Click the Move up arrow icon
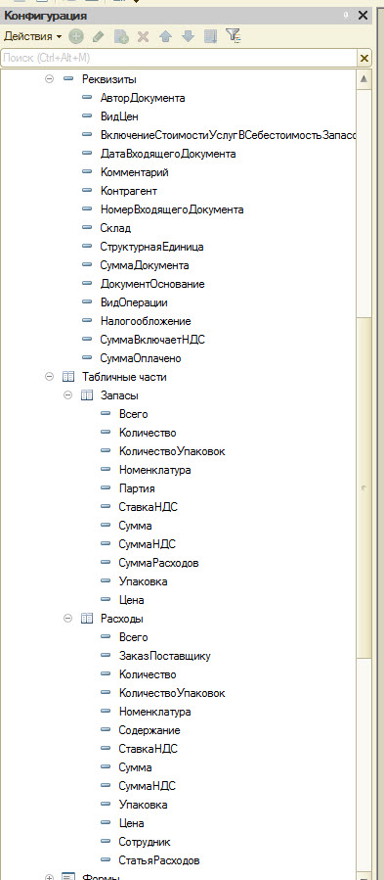 pyautogui.click(x=165, y=36)
